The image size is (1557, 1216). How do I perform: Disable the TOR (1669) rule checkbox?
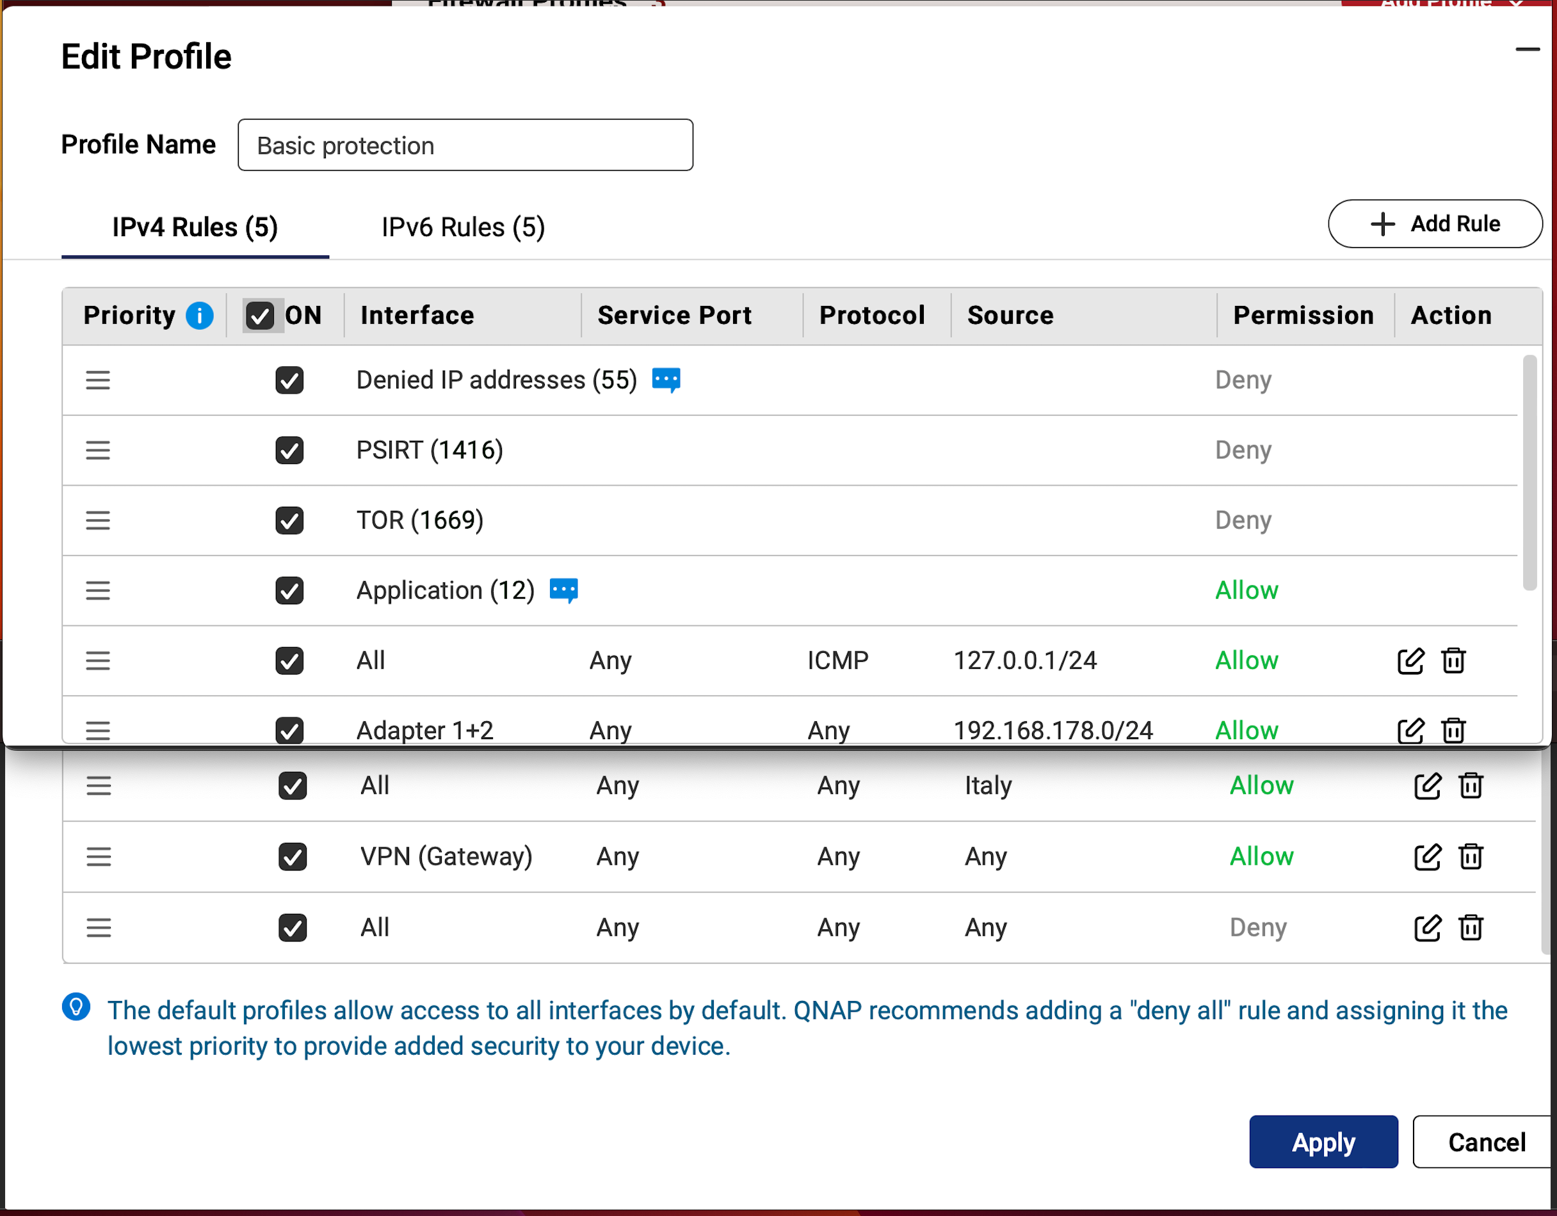[289, 520]
